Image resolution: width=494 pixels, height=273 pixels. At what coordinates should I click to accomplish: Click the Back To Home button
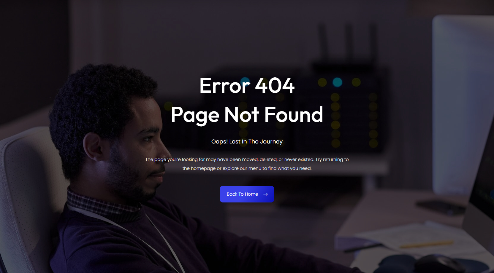click(247, 194)
